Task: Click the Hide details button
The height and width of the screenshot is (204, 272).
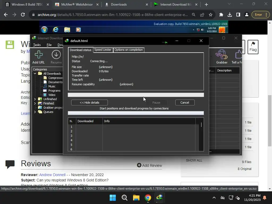Action: tap(90, 103)
